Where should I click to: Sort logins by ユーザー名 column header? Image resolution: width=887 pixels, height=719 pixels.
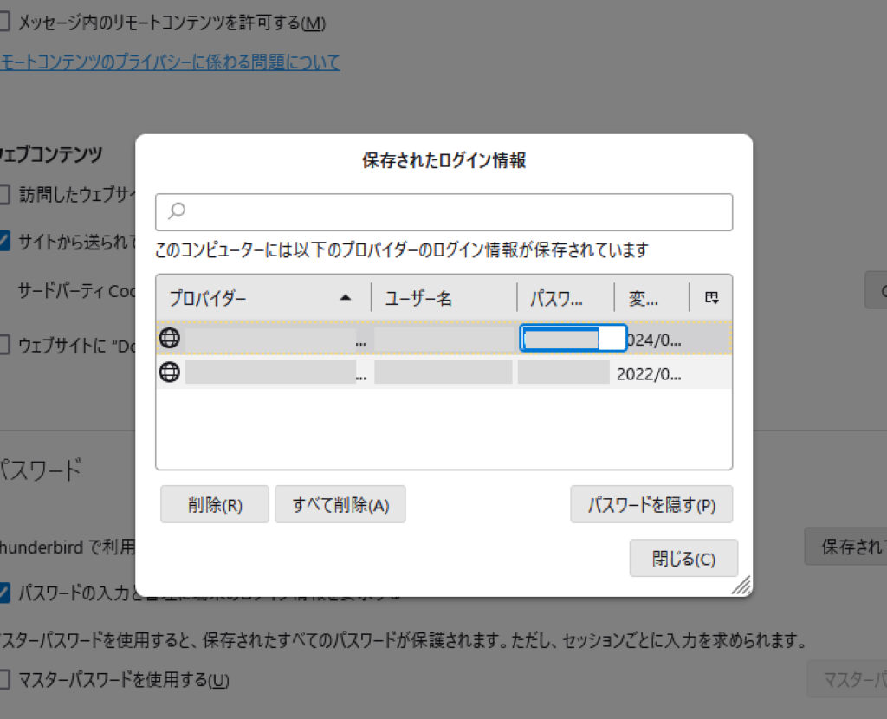coord(442,298)
